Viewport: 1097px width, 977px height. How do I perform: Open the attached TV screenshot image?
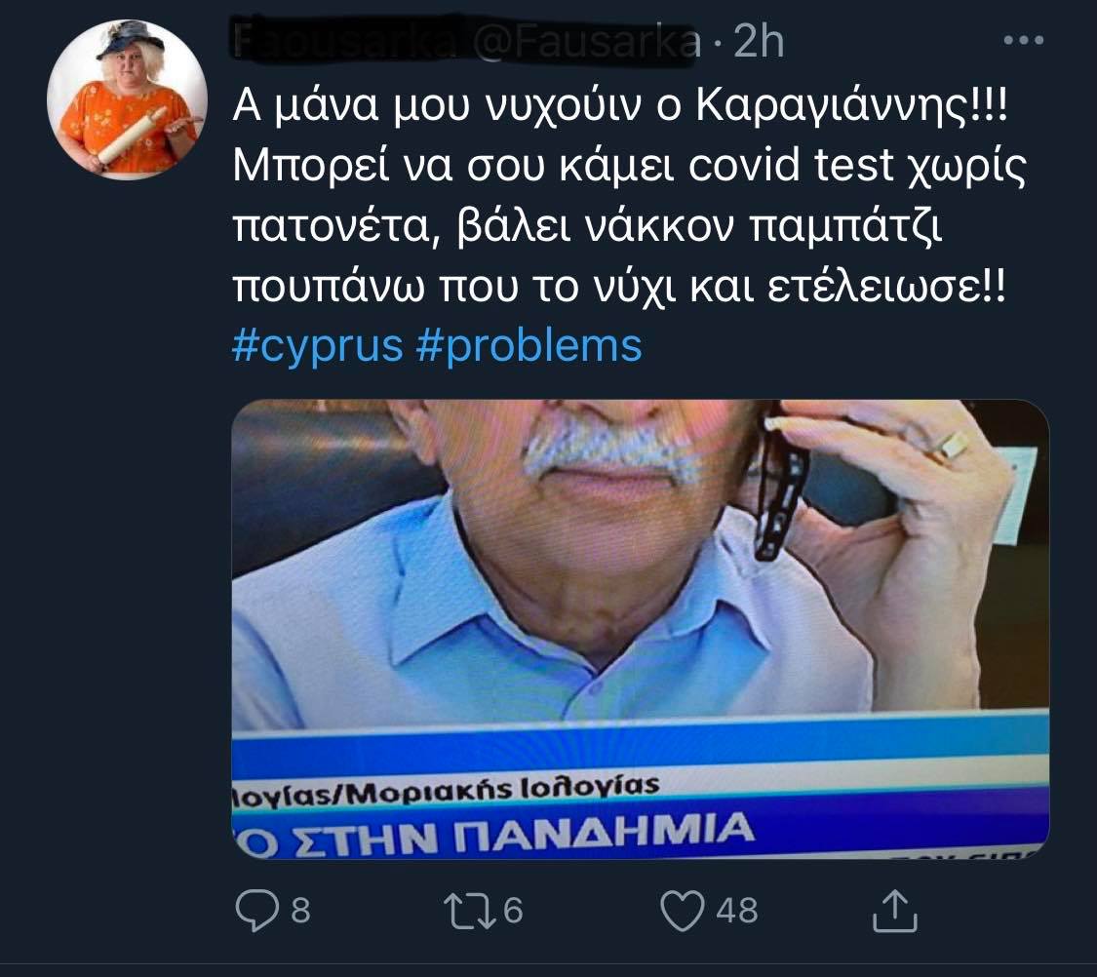640,629
